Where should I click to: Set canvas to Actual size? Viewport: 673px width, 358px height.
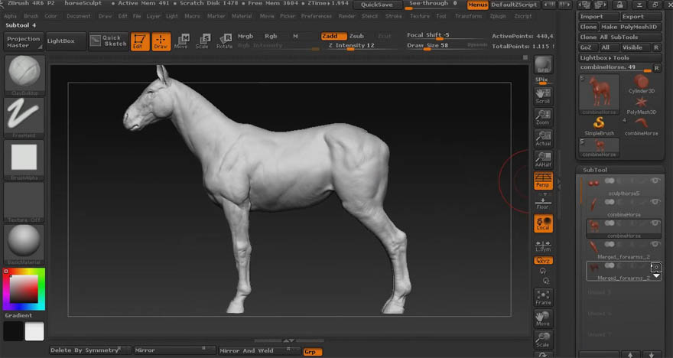click(543, 138)
